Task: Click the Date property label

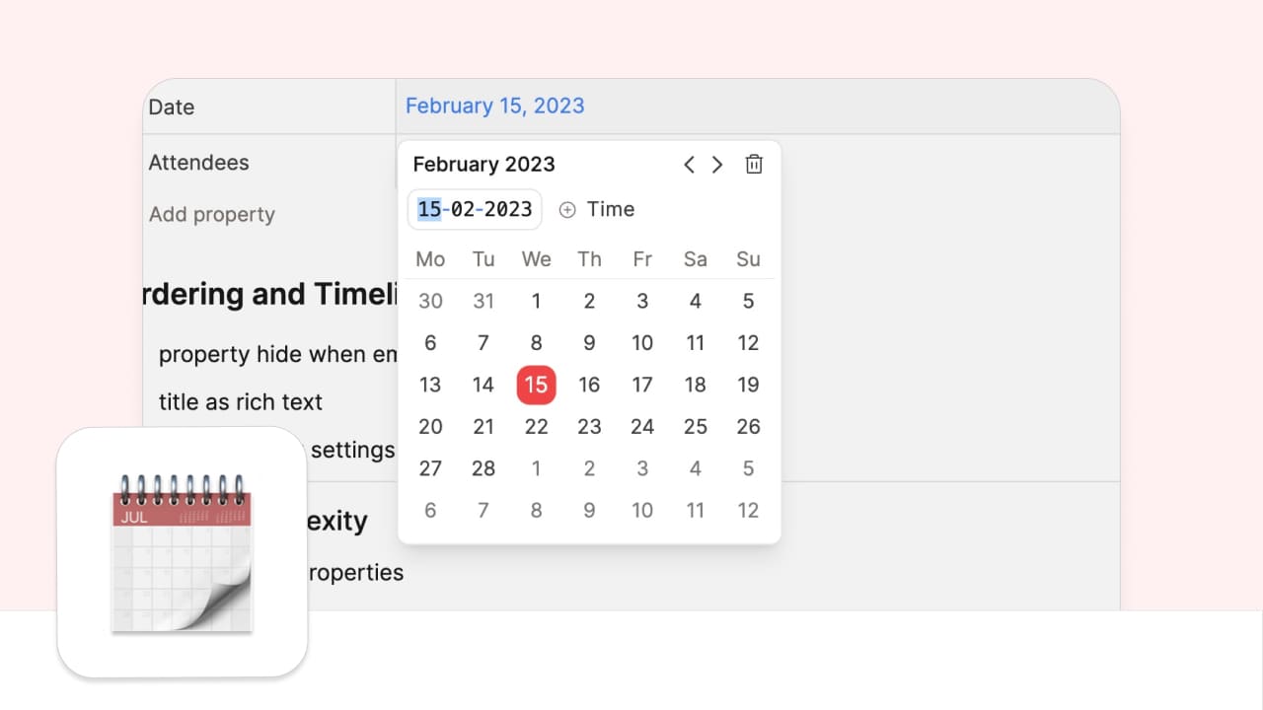Action: pyautogui.click(x=172, y=107)
